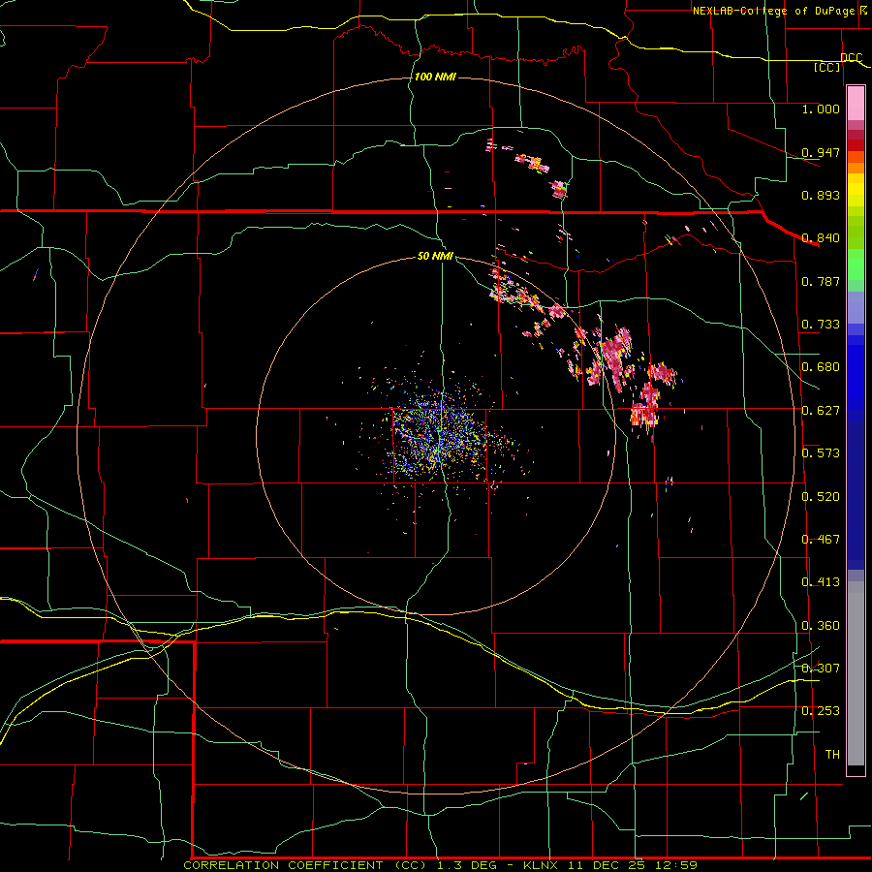The image size is (872, 872).
Task: Pick the pink segment of the color bar
Action: (856, 104)
